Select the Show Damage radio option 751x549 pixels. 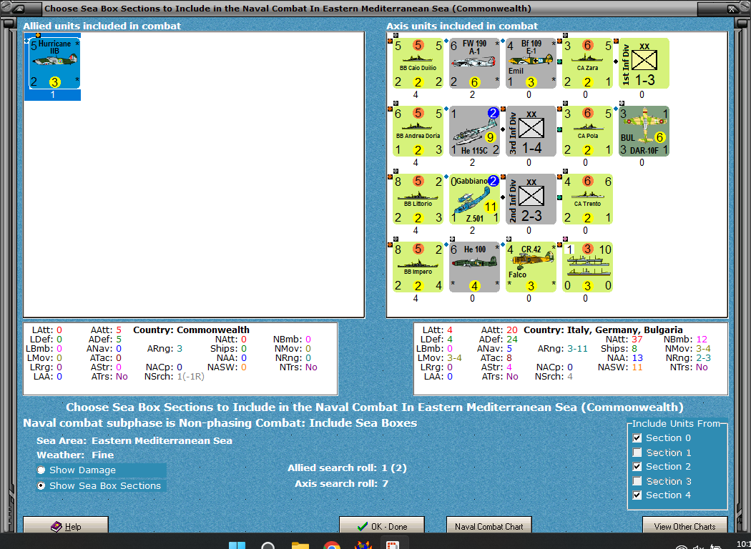(41, 470)
